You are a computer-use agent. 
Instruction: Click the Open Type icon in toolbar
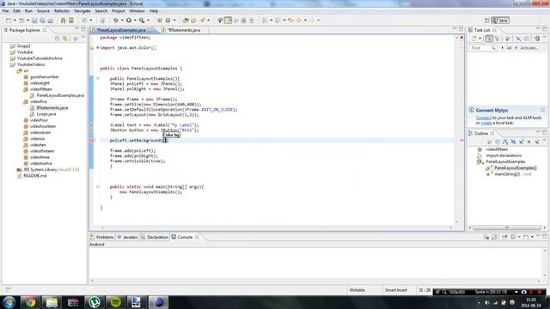coord(186,21)
